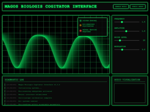150x112 pixels.
Task: Select the Neural interface established log entry
Action: (x=56, y=95)
